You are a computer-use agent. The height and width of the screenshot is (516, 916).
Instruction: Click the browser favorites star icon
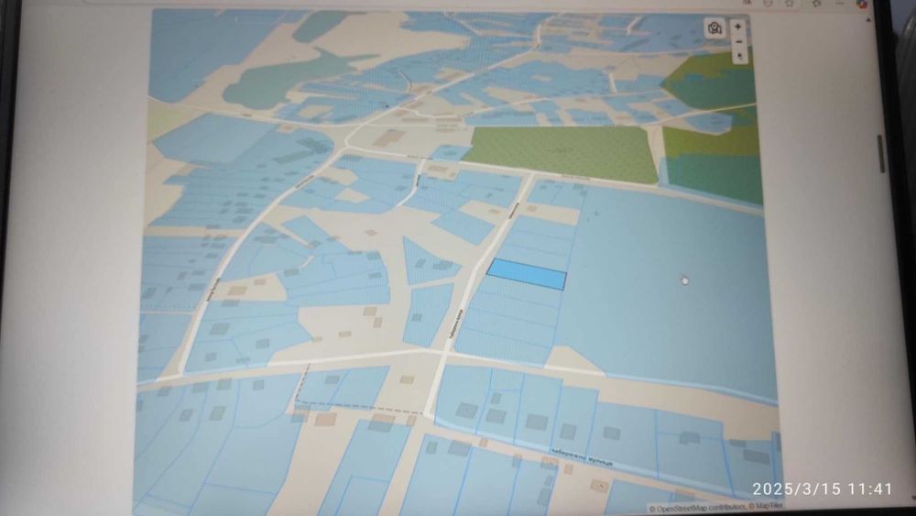click(x=790, y=4)
